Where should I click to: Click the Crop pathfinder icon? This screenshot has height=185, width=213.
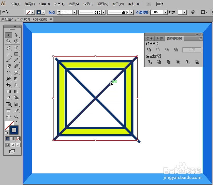178,62
